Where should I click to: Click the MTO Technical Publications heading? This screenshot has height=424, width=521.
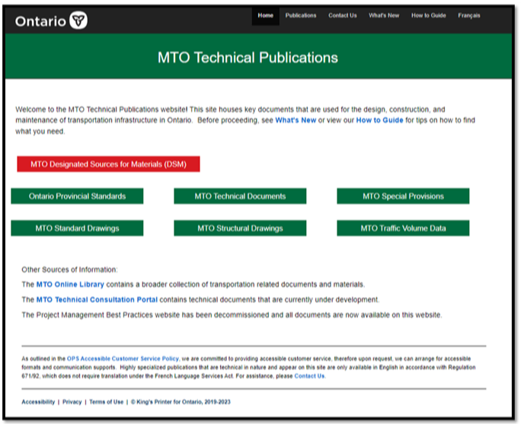tap(248, 57)
